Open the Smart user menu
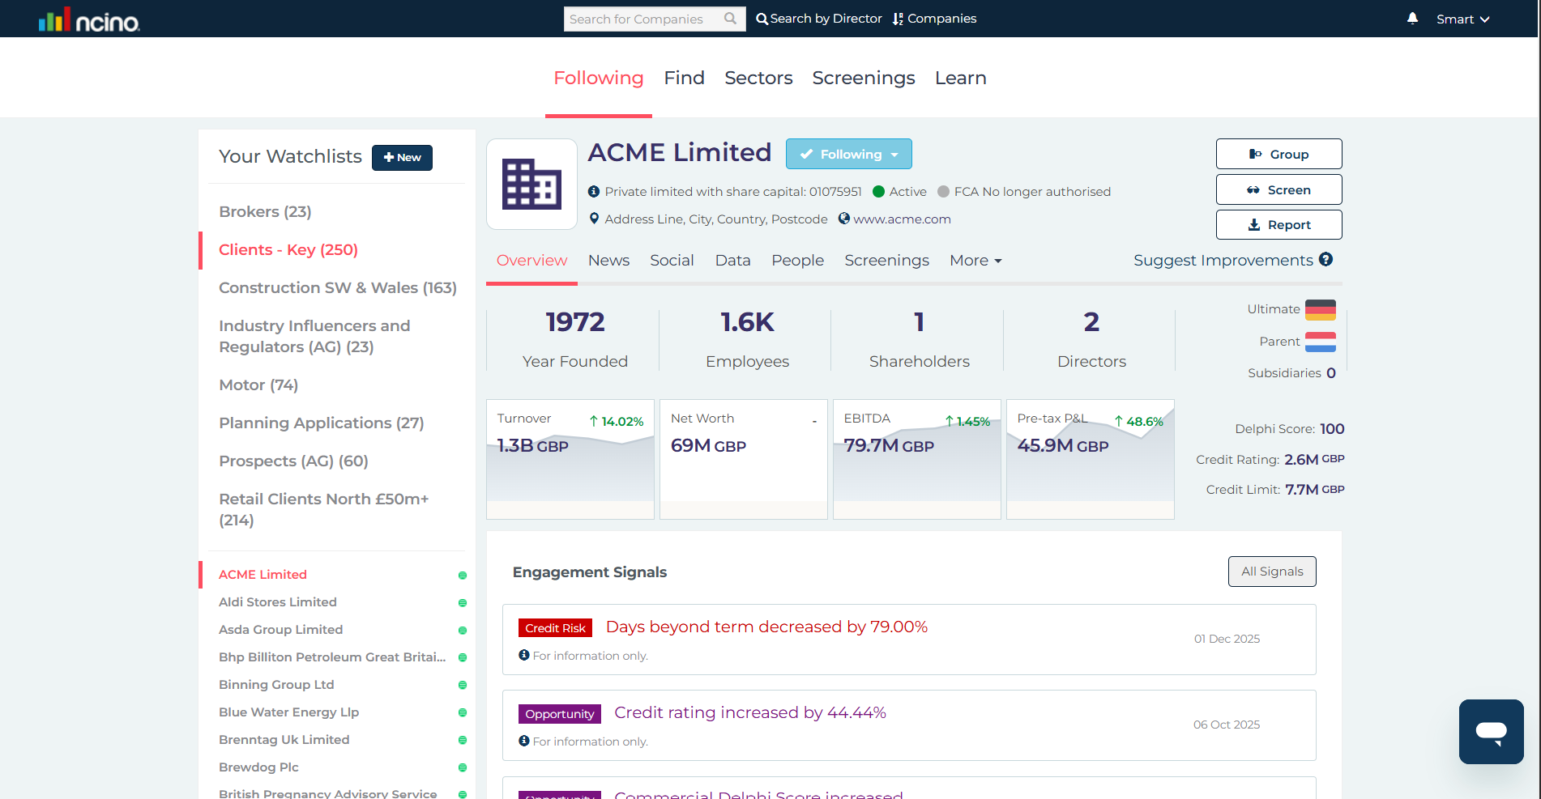The height and width of the screenshot is (799, 1541). click(1462, 19)
